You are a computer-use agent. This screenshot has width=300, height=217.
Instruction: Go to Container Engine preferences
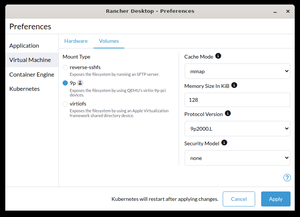[x=32, y=74]
